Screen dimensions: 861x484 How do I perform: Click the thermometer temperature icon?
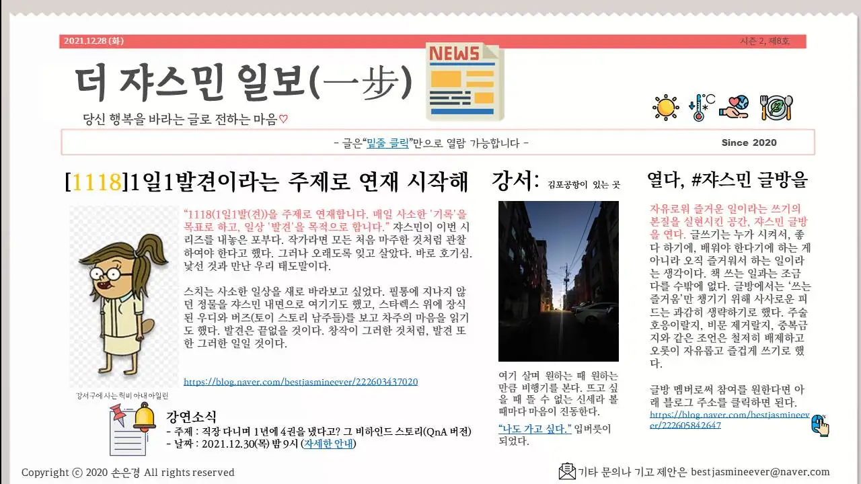click(700, 106)
